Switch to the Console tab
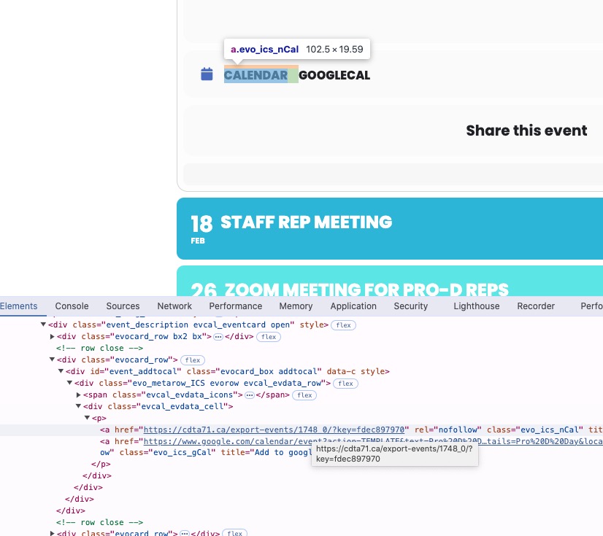 (x=72, y=306)
